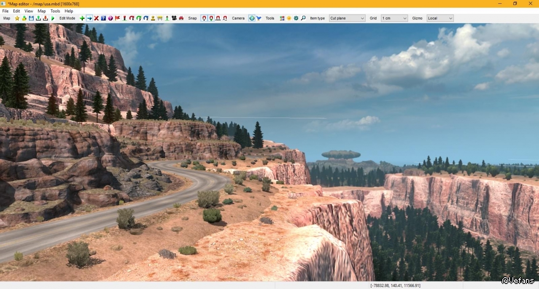The image size is (539, 289).
Task: Open the Map menu
Action: [x=42, y=11]
